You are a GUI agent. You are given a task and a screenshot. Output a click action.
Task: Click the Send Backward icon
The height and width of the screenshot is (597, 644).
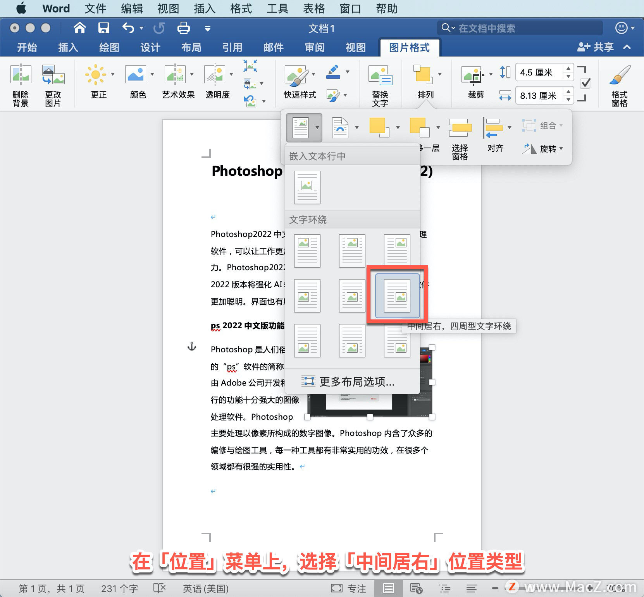pos(419,127)
